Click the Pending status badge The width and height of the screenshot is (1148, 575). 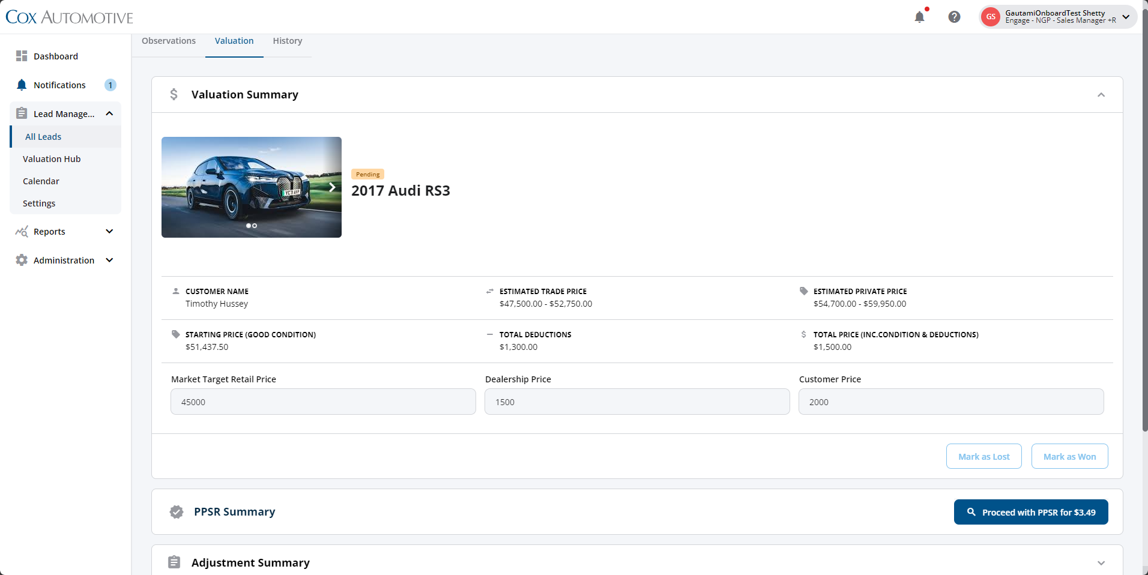click(x=367, y=174)
